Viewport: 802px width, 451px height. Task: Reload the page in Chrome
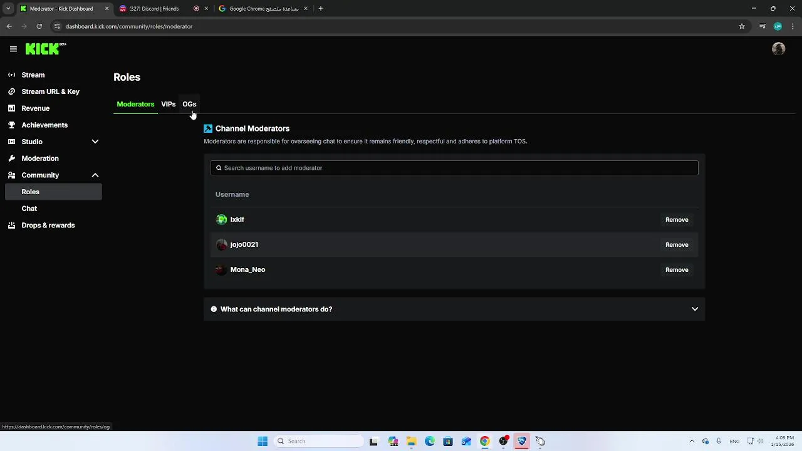[x=39, y=26]
